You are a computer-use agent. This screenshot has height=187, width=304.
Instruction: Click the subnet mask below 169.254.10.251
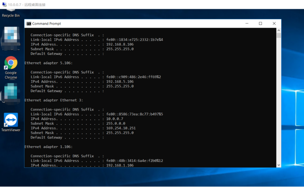pyautogui.click(x=120, y=133)
